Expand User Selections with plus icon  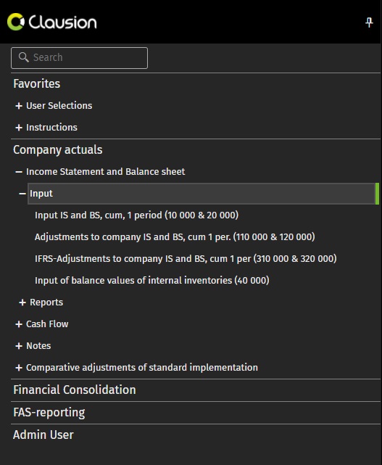19,106
